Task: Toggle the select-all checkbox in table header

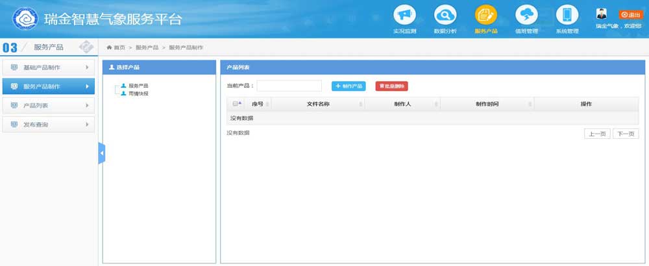Action: coord(235,104)
